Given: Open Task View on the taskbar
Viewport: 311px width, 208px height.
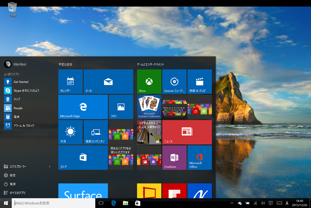Looking at the screenshot, I should coord(101,203).
